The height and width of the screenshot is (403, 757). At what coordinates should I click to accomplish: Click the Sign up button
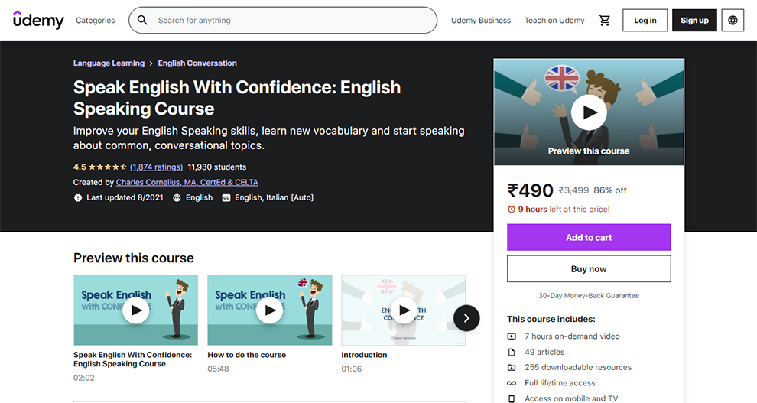[x=694, y=21]
